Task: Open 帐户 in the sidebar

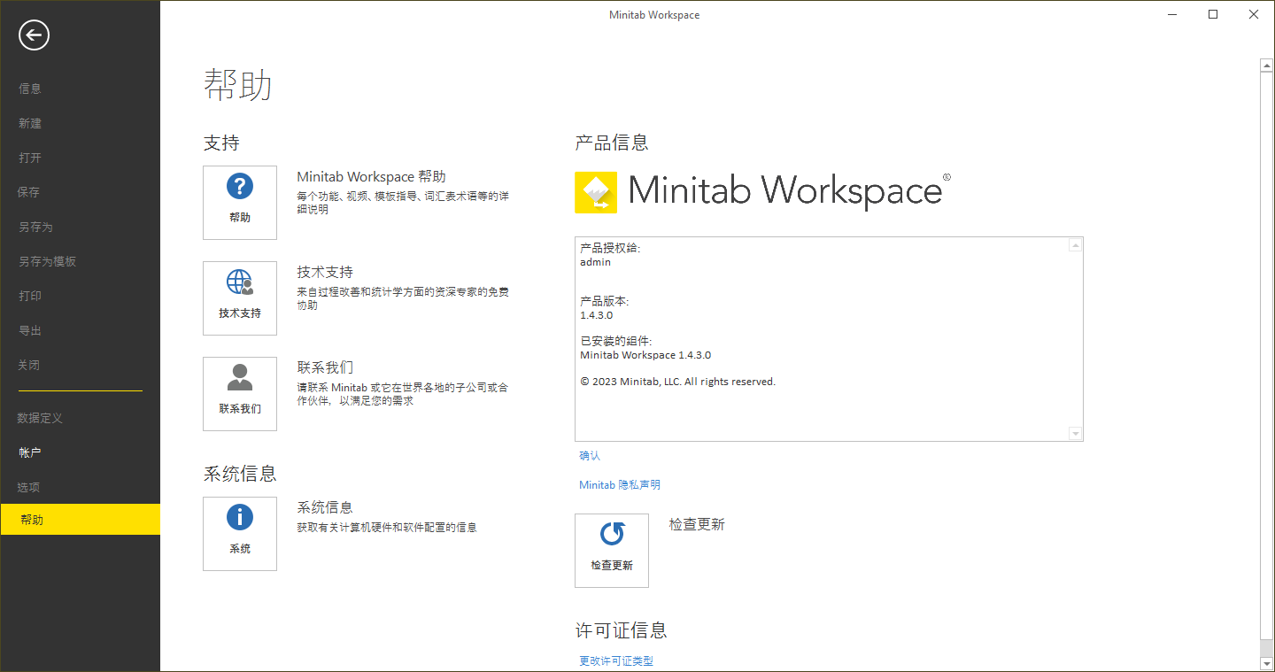Action: point(30,452)
